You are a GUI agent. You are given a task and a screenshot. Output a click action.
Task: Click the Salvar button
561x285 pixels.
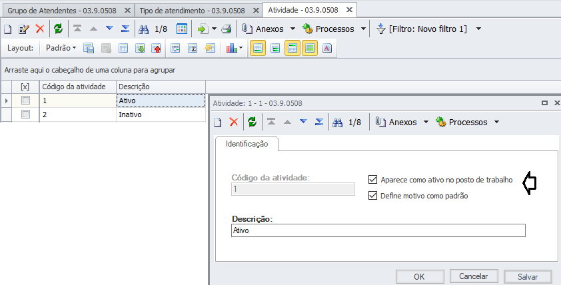[528, 276]
